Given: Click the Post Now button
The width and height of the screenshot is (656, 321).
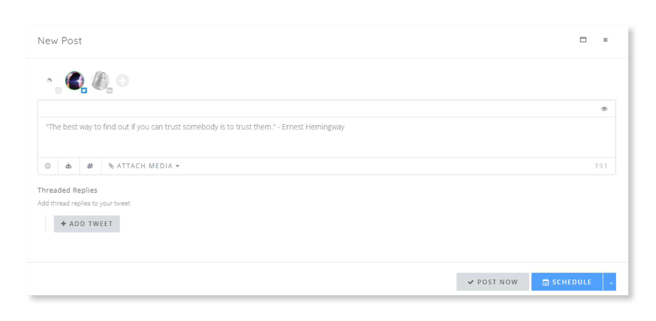Looking at the screenshot, I should pos(492,282).
